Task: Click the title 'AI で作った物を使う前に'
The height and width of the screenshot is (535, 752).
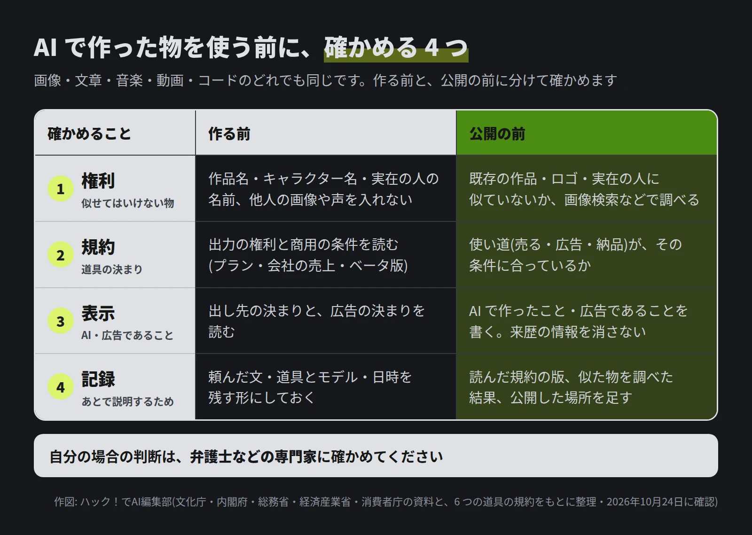Action: point(172,47)
